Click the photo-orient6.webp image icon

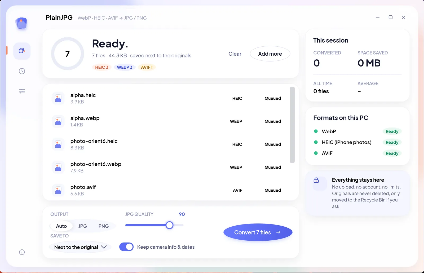click(x=58, y=167)
